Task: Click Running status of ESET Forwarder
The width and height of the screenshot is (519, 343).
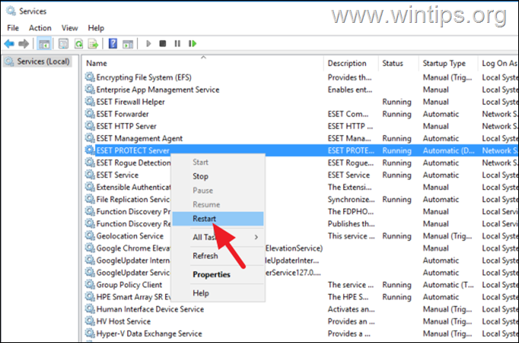Action: point(396,114)
